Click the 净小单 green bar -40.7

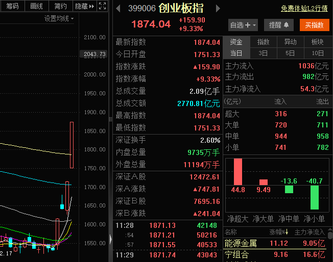(315, 198)
